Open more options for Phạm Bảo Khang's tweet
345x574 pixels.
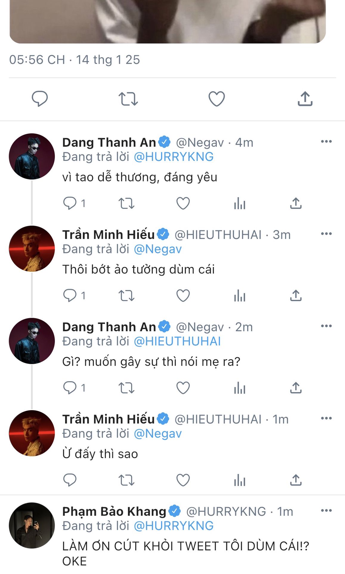(326, 510)
